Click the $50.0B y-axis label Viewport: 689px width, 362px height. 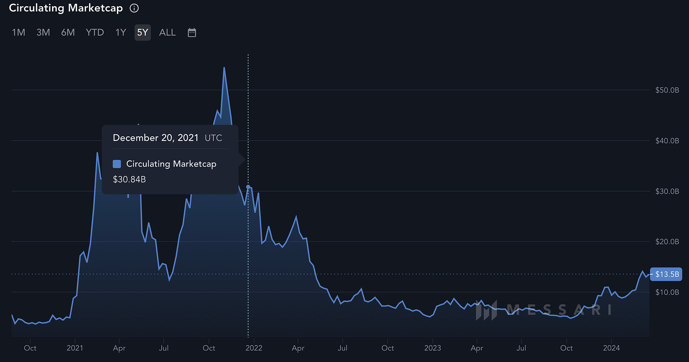[667, 90]
